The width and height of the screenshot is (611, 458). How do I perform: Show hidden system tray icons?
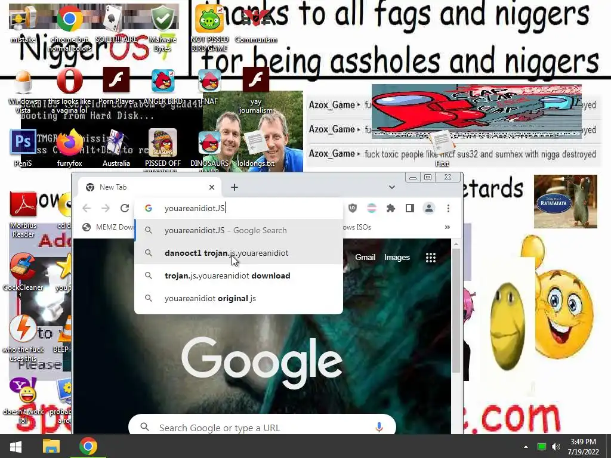click(526, 447)
